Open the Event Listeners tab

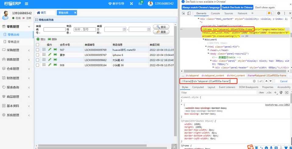pos(227,87)
